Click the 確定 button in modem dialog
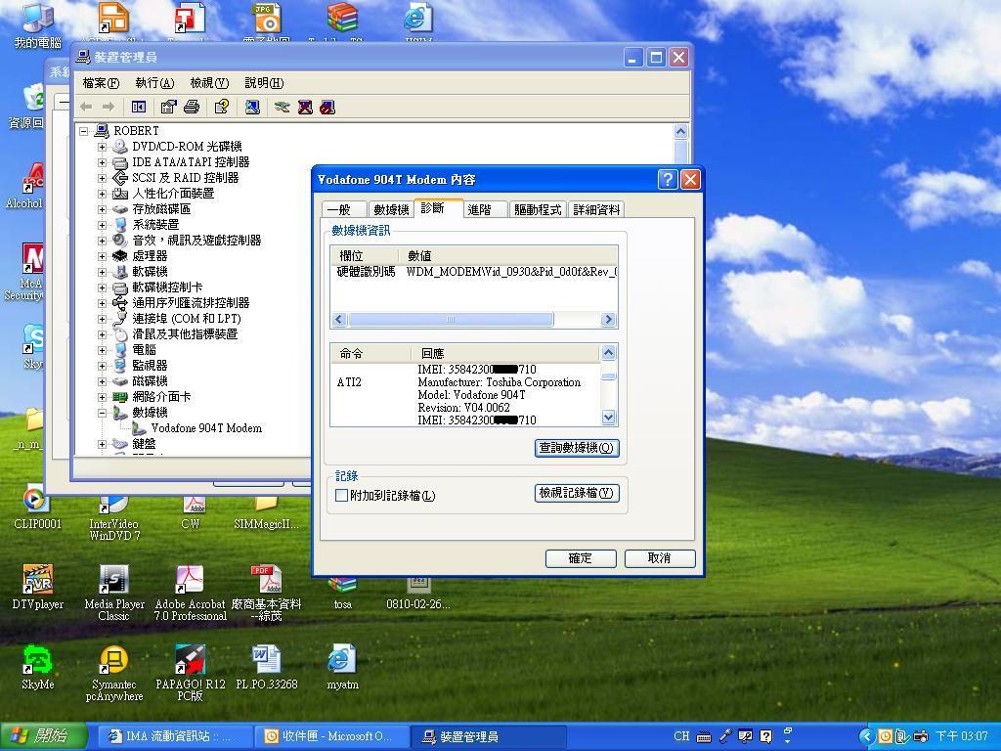This screenshot has height=751, width=1001. coord(580,558)
